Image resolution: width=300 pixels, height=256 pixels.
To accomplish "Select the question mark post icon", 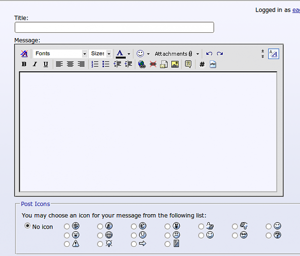I will click(x=269, y=235).
